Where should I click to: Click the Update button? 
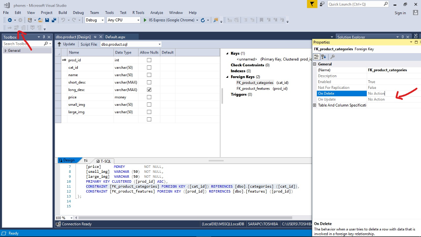coord(66,44)
